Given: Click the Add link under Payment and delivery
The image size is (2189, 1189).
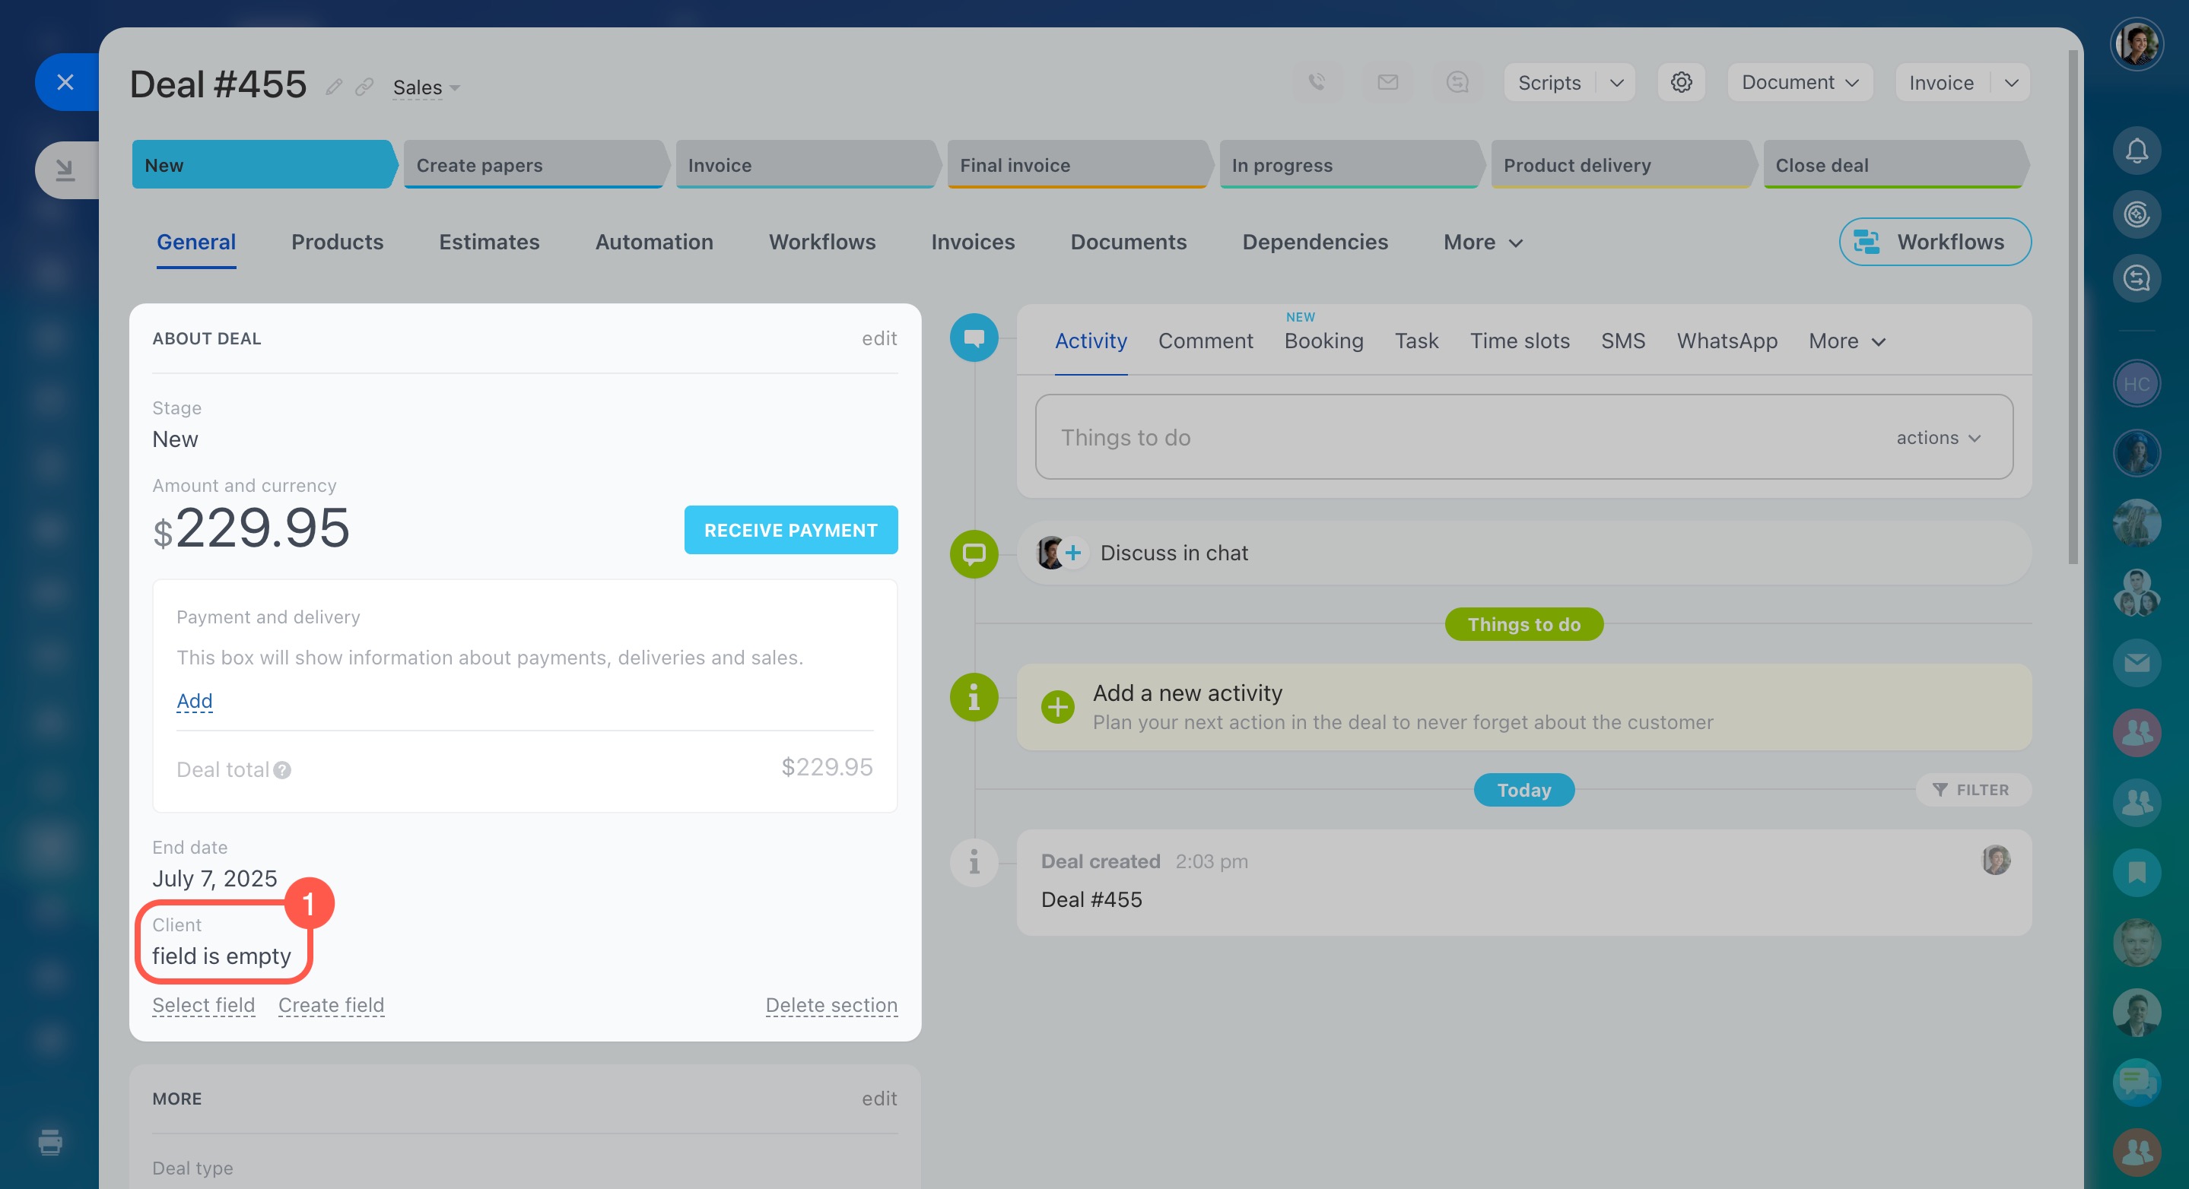Looking at the screenshot, I should [195, 701].
